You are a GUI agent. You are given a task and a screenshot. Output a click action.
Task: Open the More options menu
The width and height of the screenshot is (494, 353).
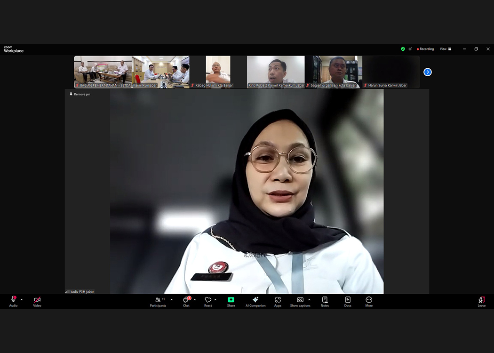coord(369,300)
